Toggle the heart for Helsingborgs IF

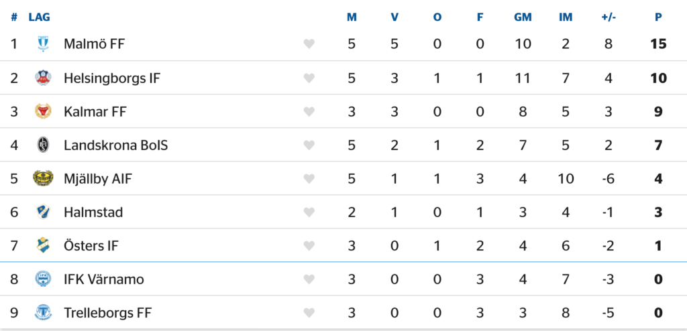[x=309, y=78]
